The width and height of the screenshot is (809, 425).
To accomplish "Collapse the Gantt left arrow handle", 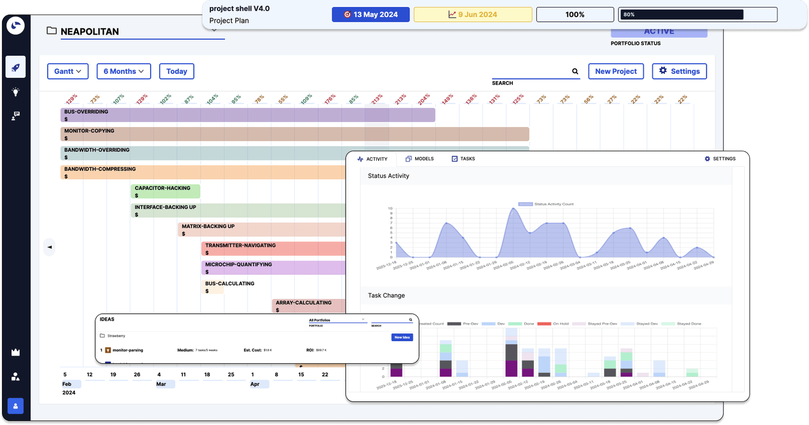I will click(x=50, y=247).
